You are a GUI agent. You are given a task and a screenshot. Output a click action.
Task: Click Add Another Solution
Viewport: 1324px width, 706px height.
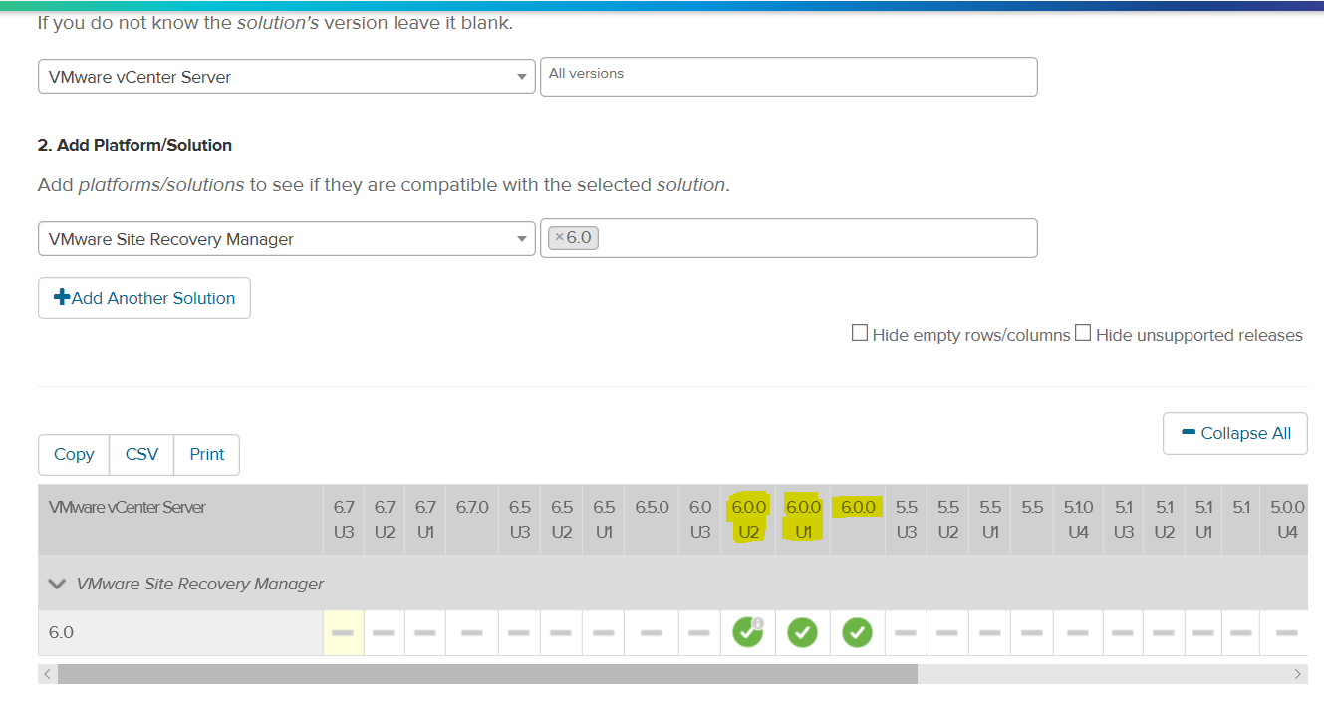(144, 298)
